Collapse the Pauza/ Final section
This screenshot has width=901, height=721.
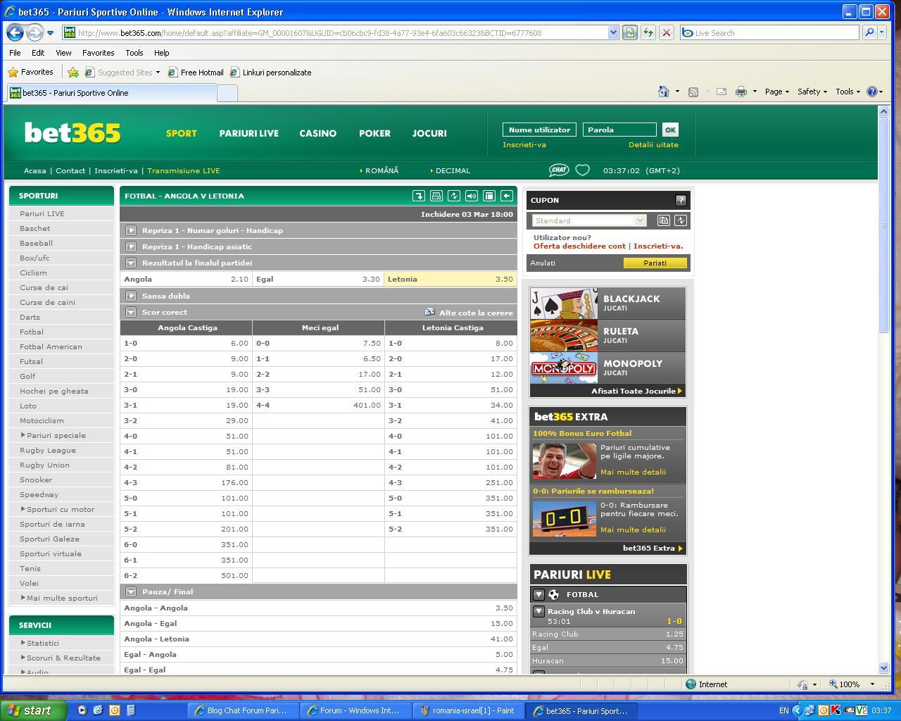(x=131, y=591)
